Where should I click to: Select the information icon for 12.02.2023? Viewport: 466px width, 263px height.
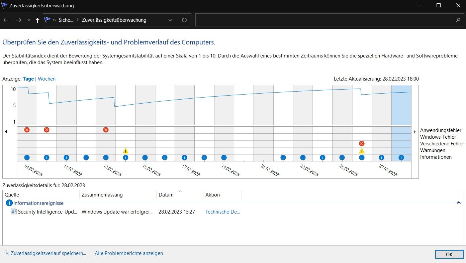[86, 157]
